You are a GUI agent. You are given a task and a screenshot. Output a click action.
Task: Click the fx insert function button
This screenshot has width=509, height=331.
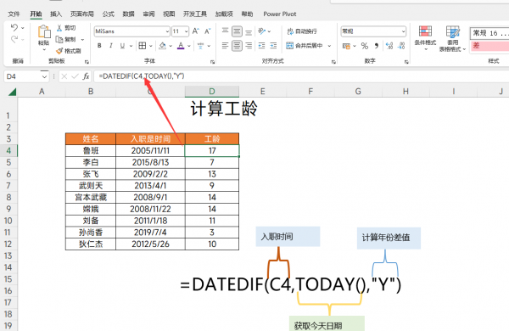click(86, 76)
